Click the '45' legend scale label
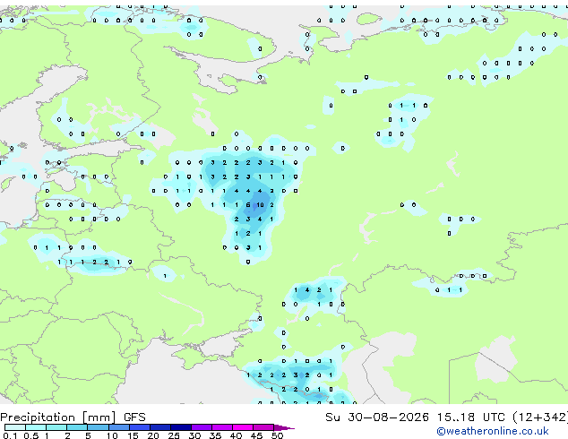The height and width of the screenshot is (439, 568). pyautogui.click(x=256, y=435)
